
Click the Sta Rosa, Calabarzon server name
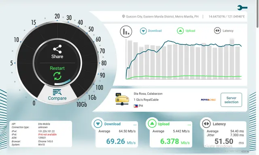[148, 94]
